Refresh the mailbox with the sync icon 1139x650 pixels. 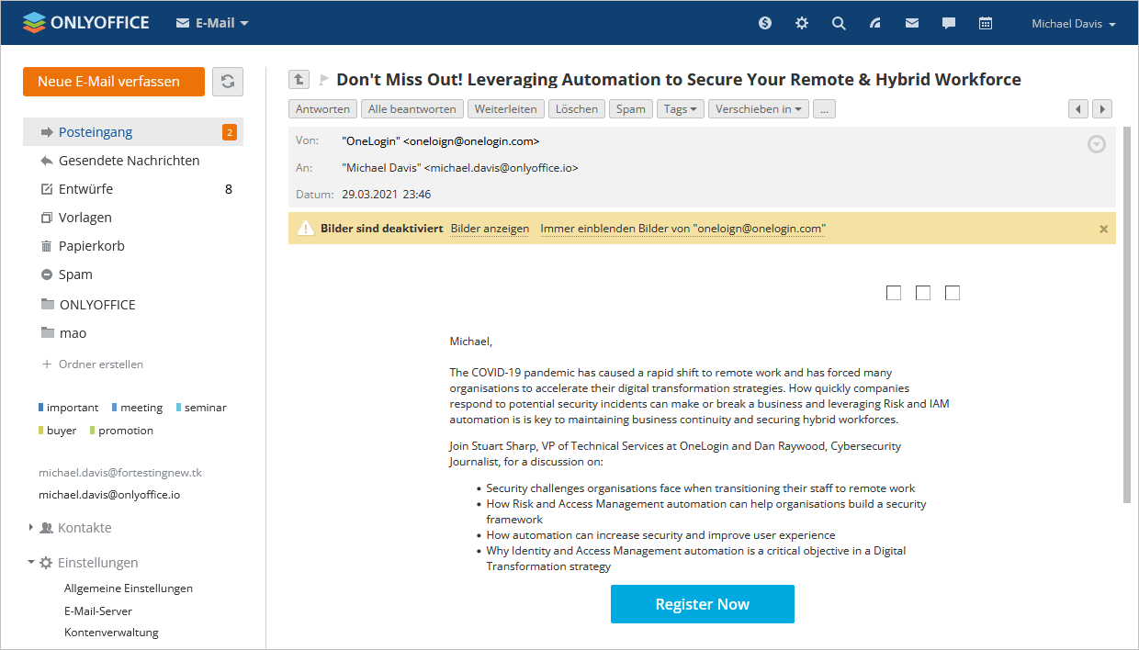[x=228, y=82]
